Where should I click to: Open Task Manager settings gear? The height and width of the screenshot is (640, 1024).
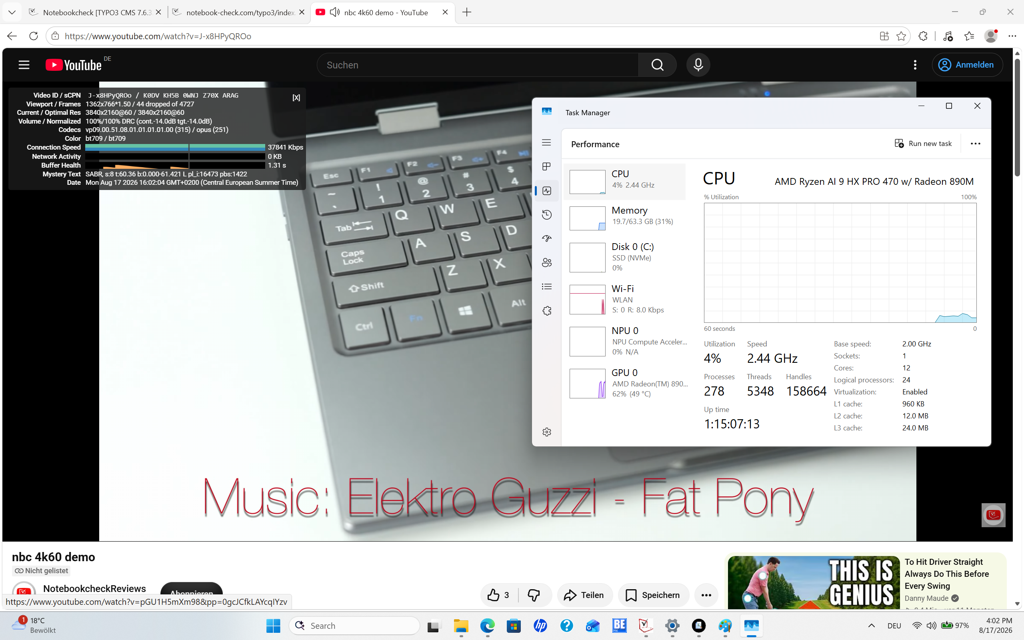click(547, 432)
